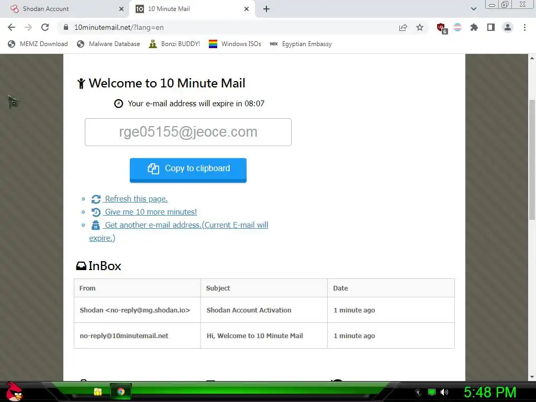The width and height of the screenshot is (536, 402).
Task: Open the file explorer taskbar icon
Action: click(98, 392)
